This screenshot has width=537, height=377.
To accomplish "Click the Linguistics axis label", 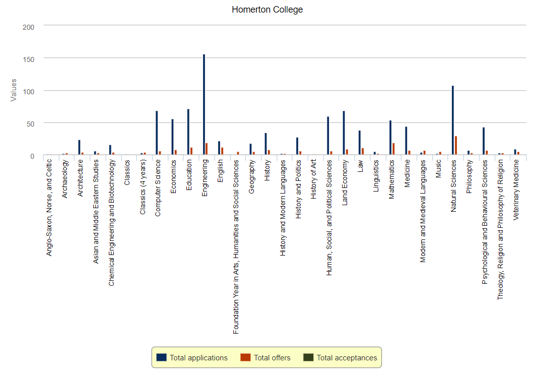I will click(x=376, y=176).
